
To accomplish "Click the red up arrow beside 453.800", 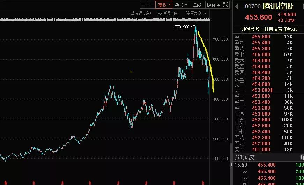I will pos(272,90).
